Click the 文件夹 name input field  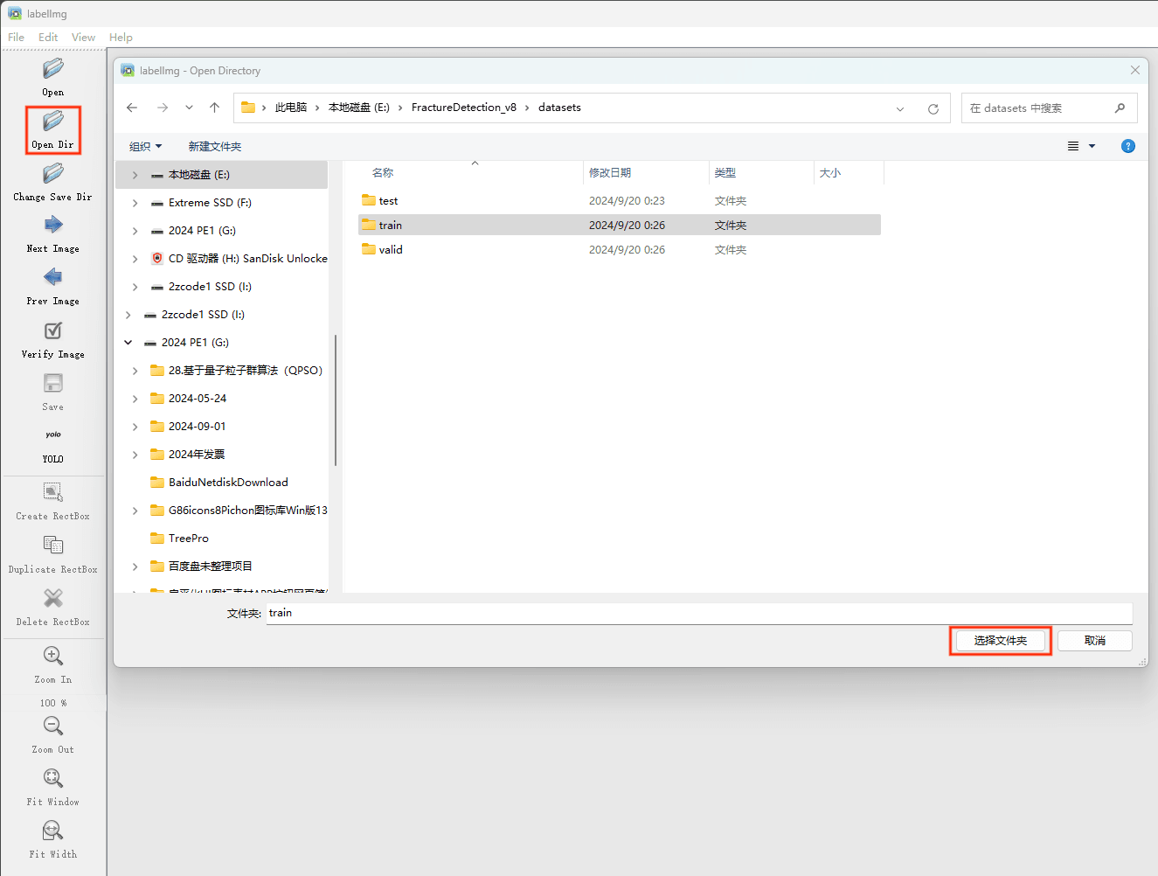pos(699,613)
